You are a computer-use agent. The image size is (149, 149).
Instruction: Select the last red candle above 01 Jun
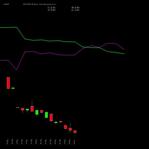click(75, 132)
